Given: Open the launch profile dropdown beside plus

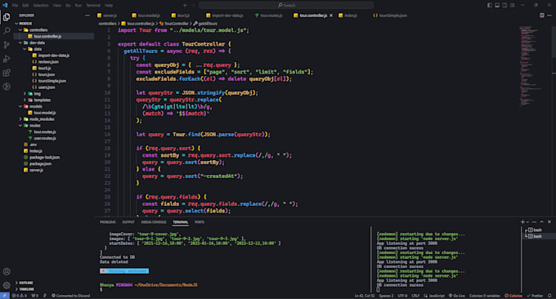Looking at the screenshot, I should click(x=527, y=221).
